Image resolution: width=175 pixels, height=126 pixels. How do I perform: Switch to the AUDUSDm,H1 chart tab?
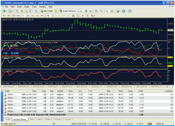tap(97, 87)
